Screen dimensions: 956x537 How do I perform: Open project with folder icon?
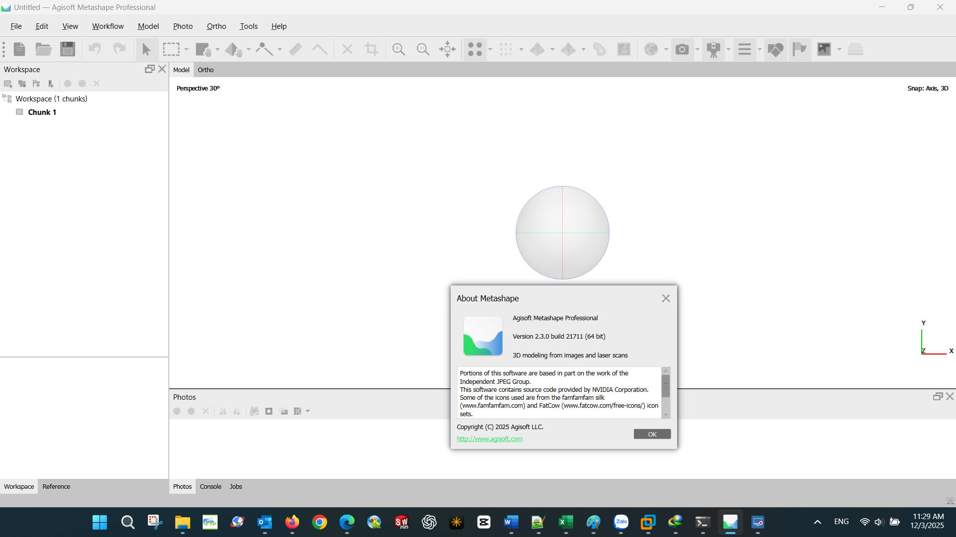tap(43, 49)
